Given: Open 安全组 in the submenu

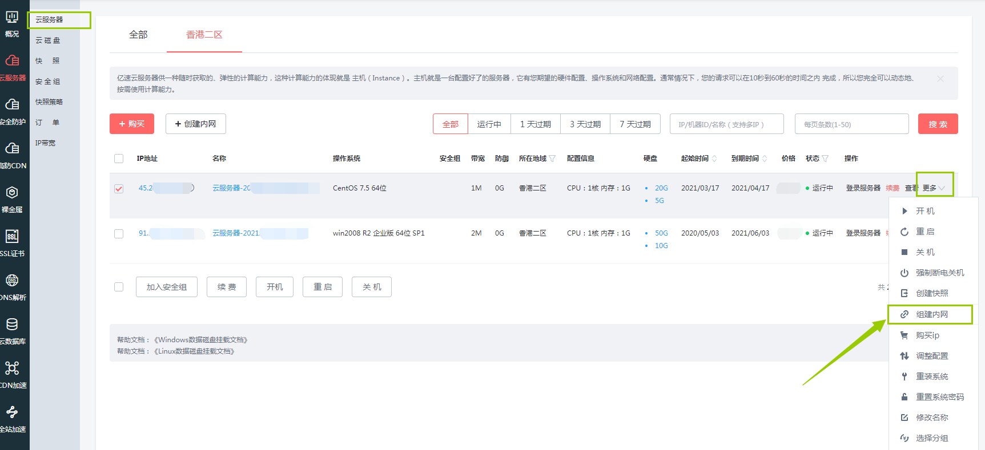Looking at the screenshot, I should click(48, 82).
